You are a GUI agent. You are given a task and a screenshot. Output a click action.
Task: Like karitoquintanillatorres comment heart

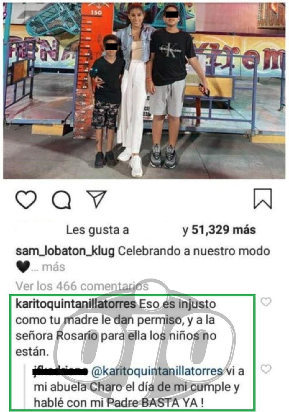(266, 302)
